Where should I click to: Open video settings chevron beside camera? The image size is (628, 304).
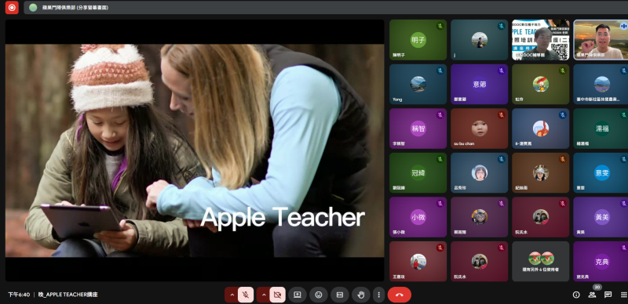pyautogui.click(x=263, y=295)
